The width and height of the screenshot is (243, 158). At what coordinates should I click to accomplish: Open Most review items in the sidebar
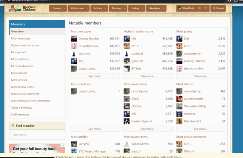(22, 87)
